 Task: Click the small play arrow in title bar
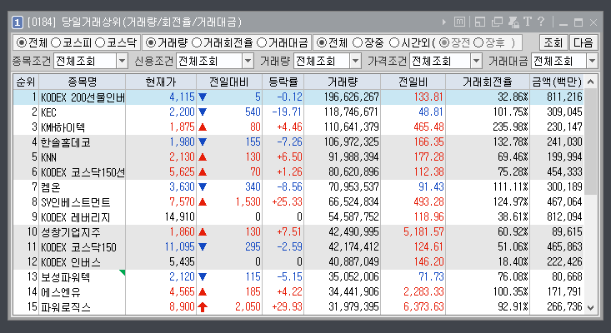(444, 22)
